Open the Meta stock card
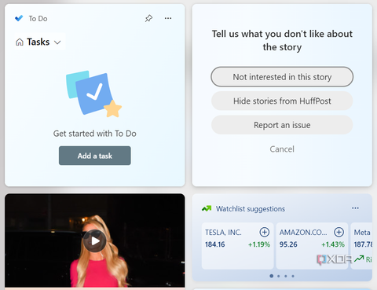The height and width of the screenshot is (290, 377). point(361,246)
